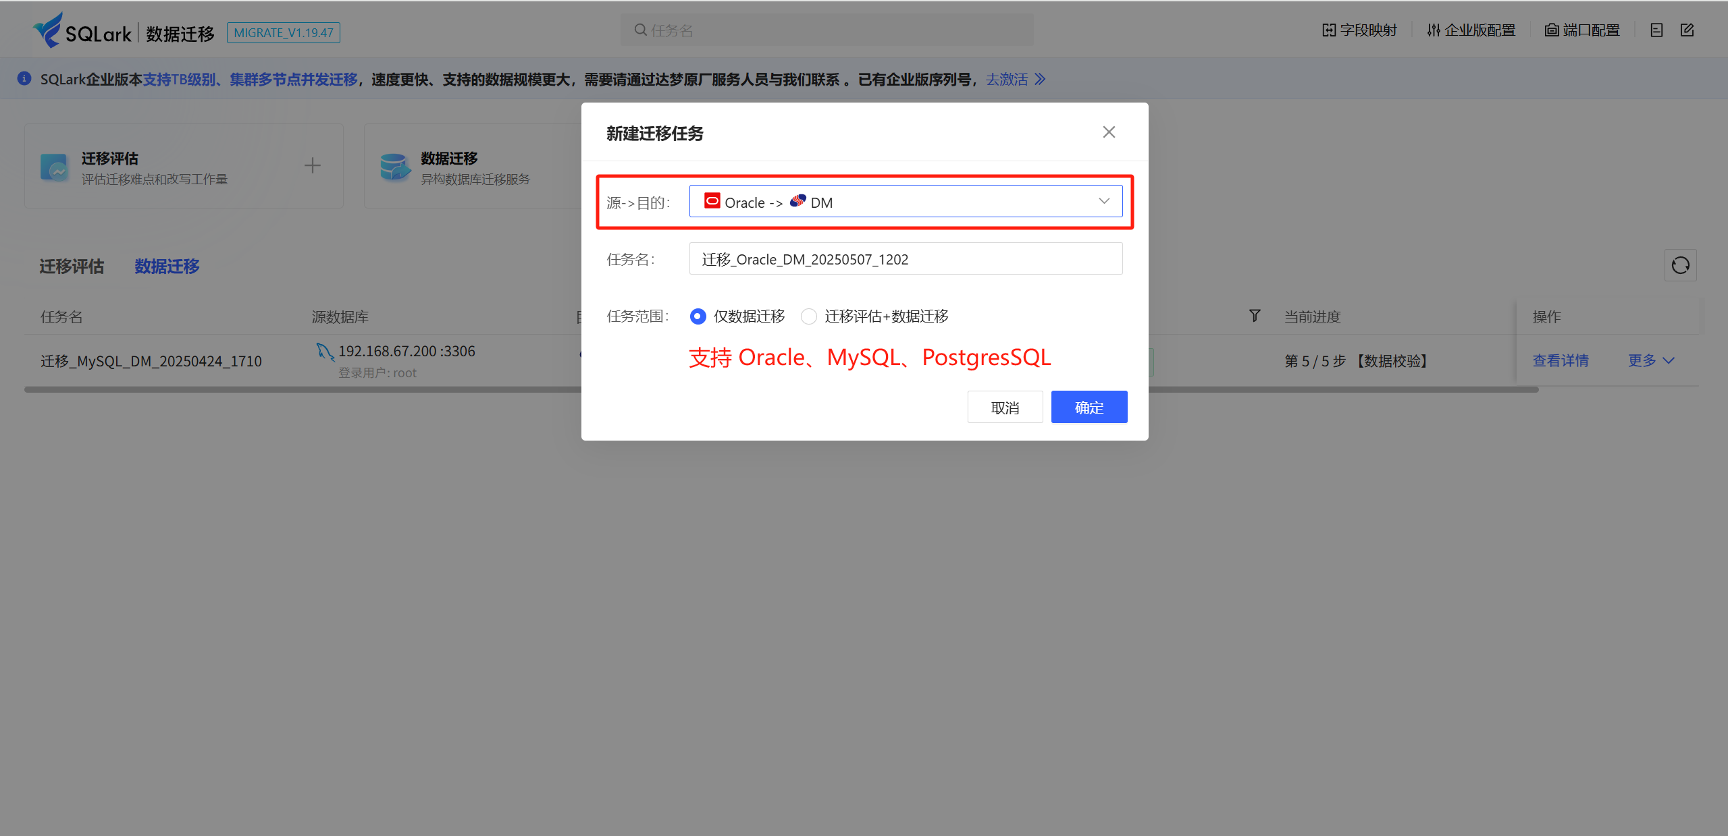Click the info icon in the banner

tap(24, 79)
